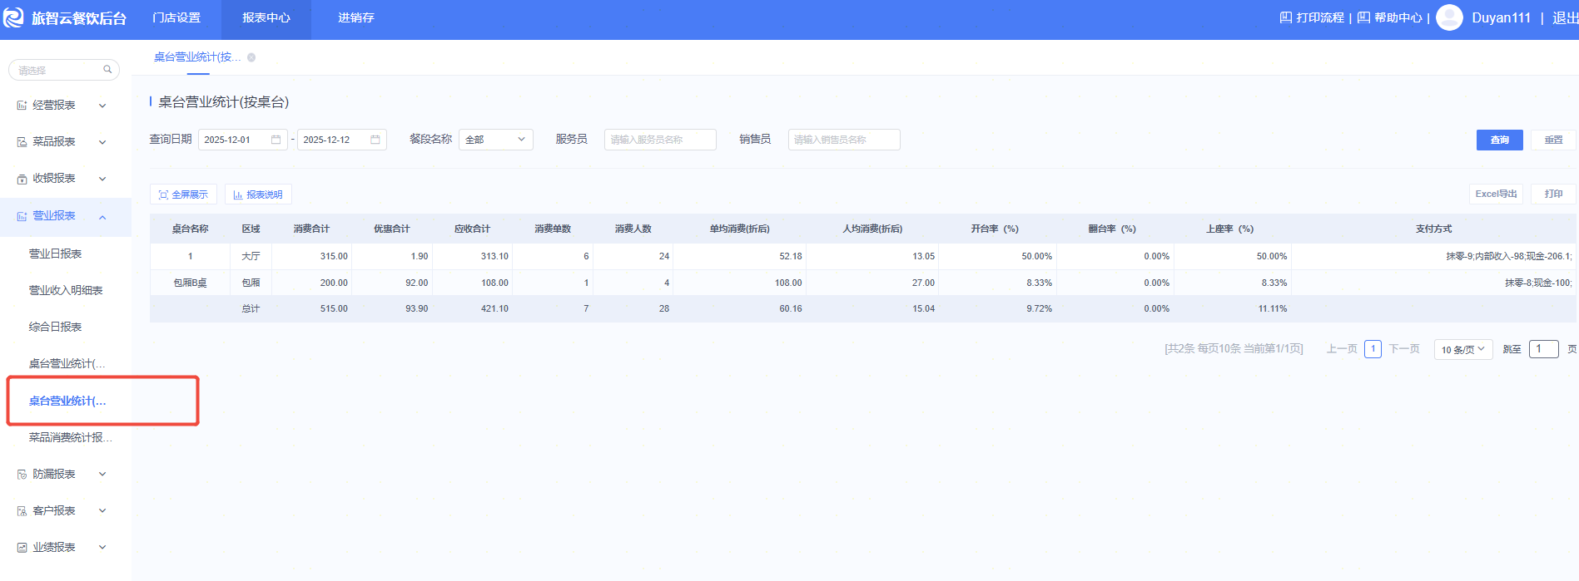
Task: Select 营业收入明细表 in the sidebar
Action: coord(66,291)
